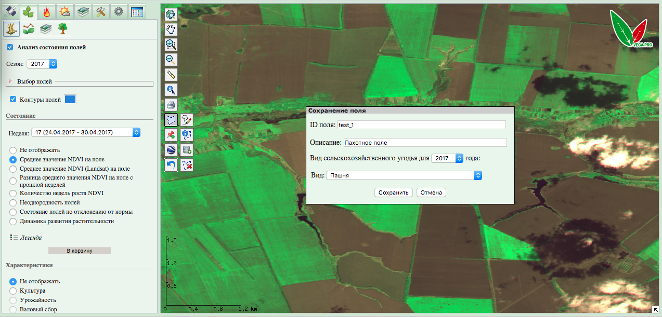Activate the zoom-in magnifier tool
This screenshot has width=662, height=317.
(x=171, y=45)
